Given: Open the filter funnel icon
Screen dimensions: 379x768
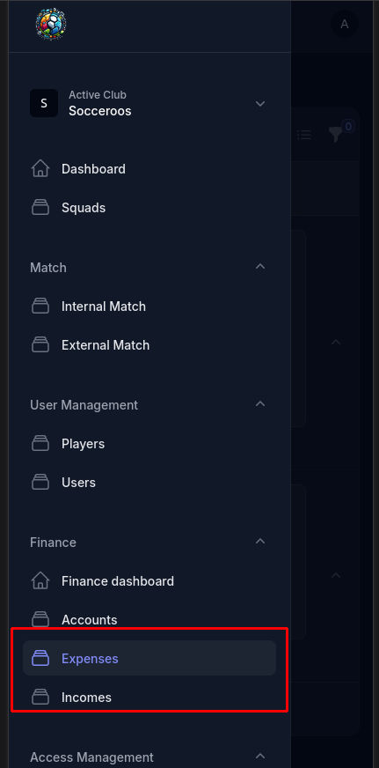Looking at the screenshot, I should click(336, 135).
